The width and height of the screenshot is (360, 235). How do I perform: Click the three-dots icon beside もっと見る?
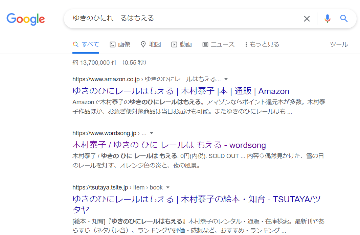pos(246,45)
